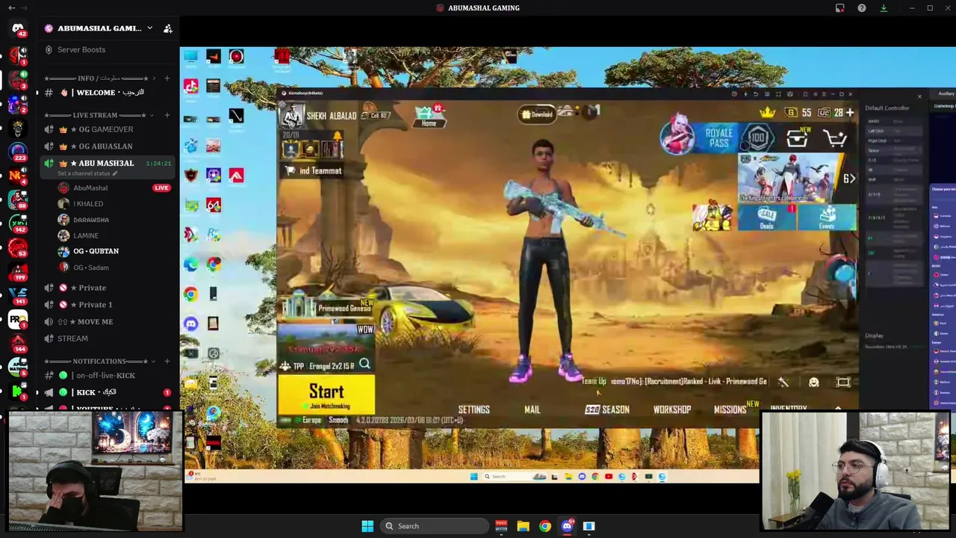Click the Download button in game lobby
The width and height of the screenshot is (956, 538).
537,114
